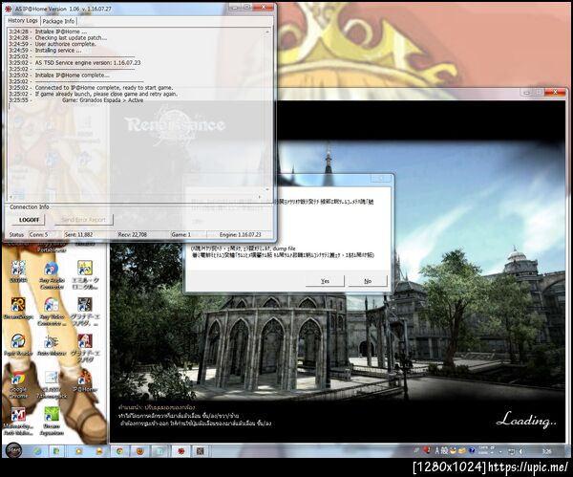This screenshot has height=477, width=573.
Task: Click the 'Game: 1' status bar entry
Action: click(181, 234)
